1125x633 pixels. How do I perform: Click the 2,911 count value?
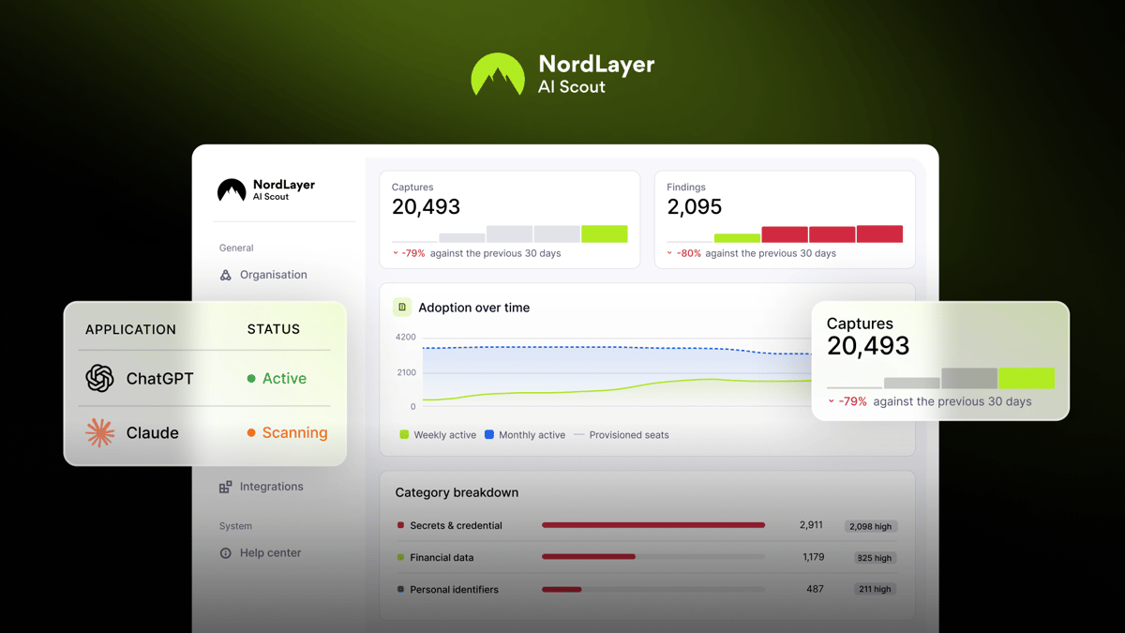[811, 525]
